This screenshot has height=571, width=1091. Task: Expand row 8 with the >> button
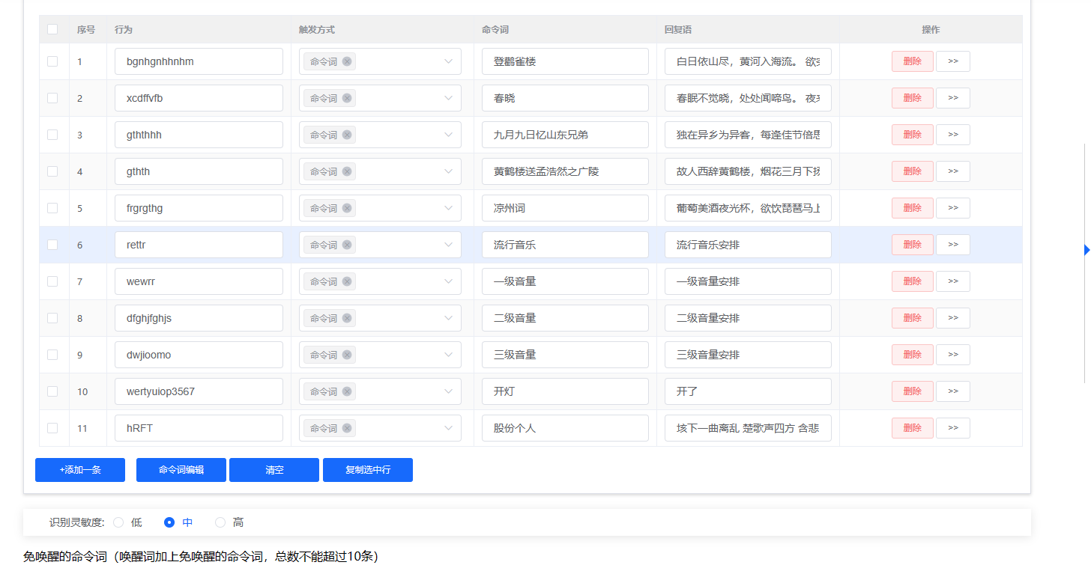[953, 318]
